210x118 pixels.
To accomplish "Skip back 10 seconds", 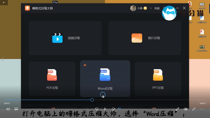I will click(97, 109).
